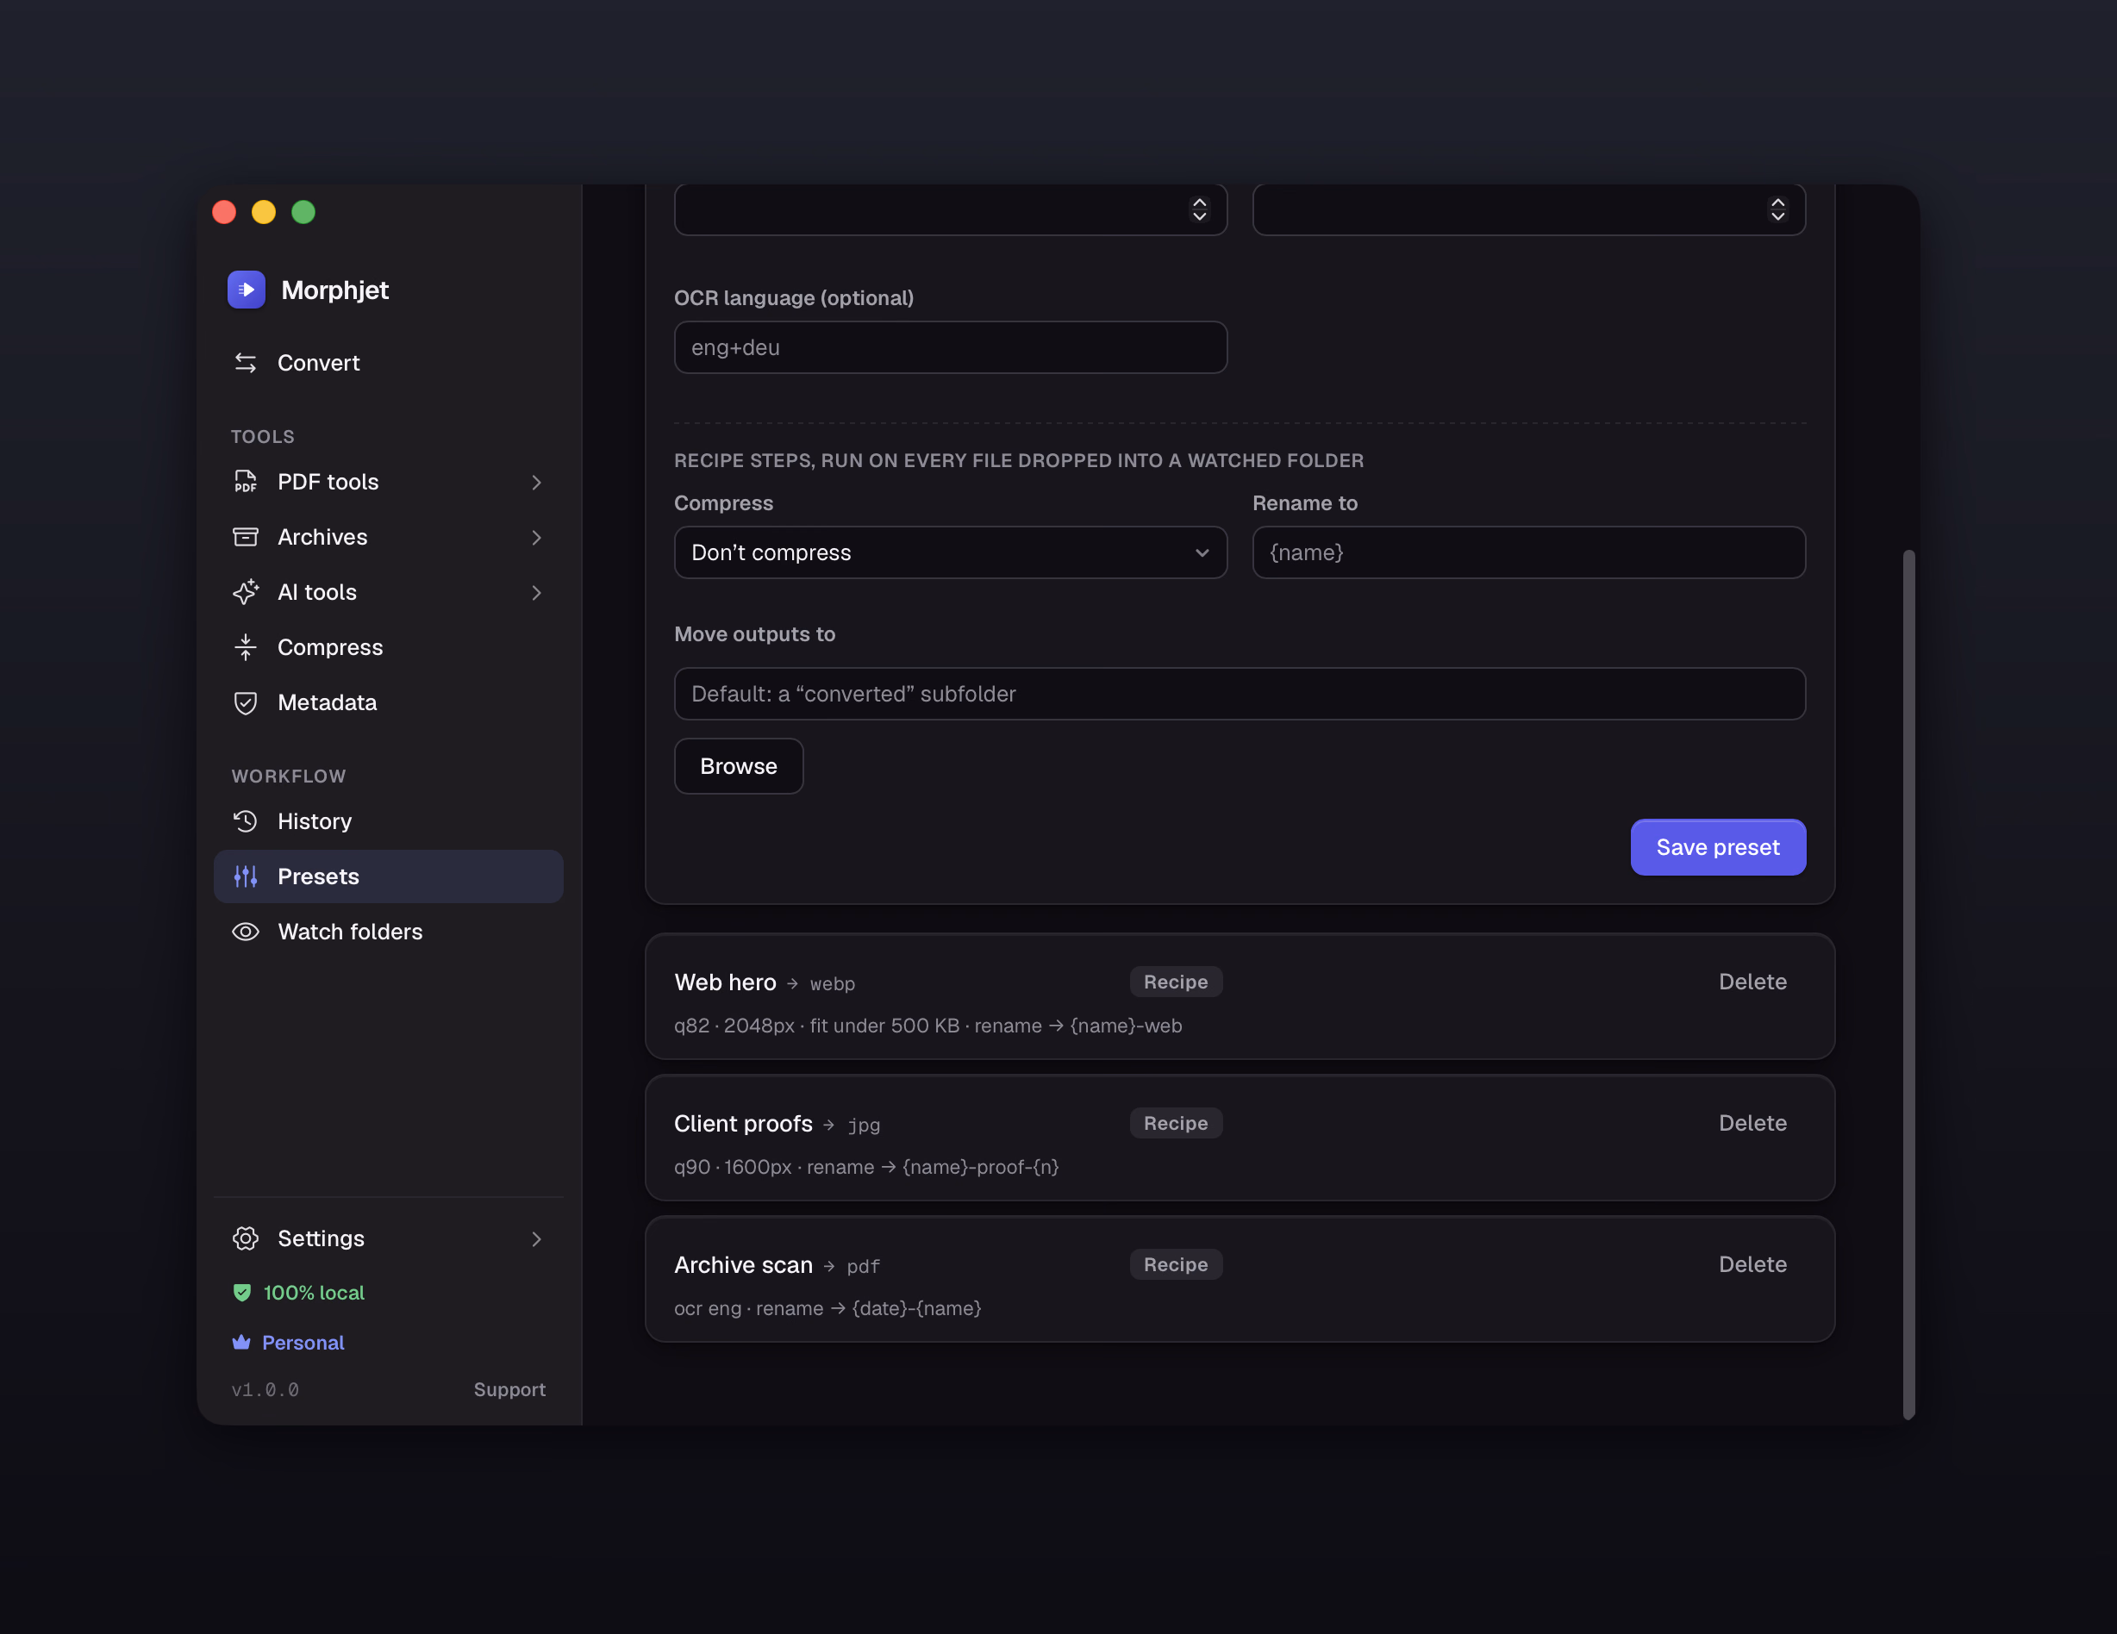Click the Browse button
The image size is (2117, 1634).
point(739,767)
